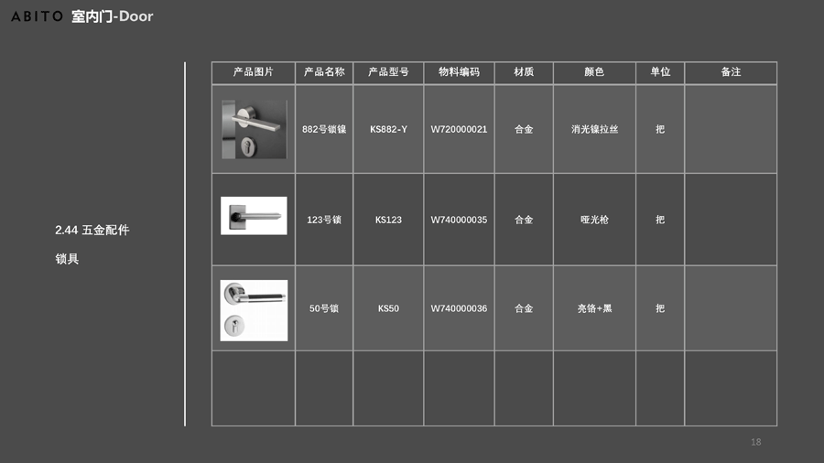Click the '单位' column header
Image resolution: width=824 pixels, height=463 pixels.
(x=660, y=72)
